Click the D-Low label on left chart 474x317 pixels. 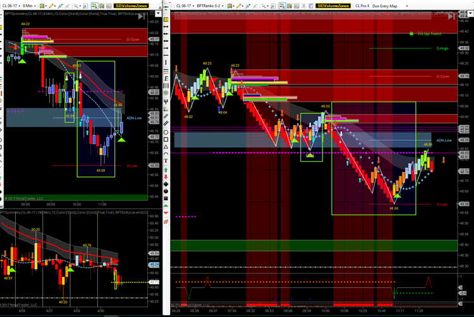coord(132,166)
